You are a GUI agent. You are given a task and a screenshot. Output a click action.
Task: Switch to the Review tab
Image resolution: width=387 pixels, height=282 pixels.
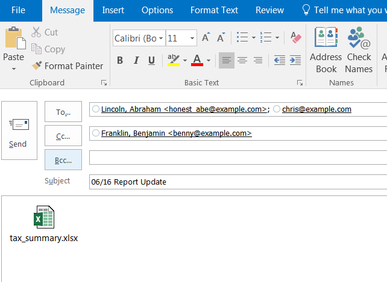[270, 10]
